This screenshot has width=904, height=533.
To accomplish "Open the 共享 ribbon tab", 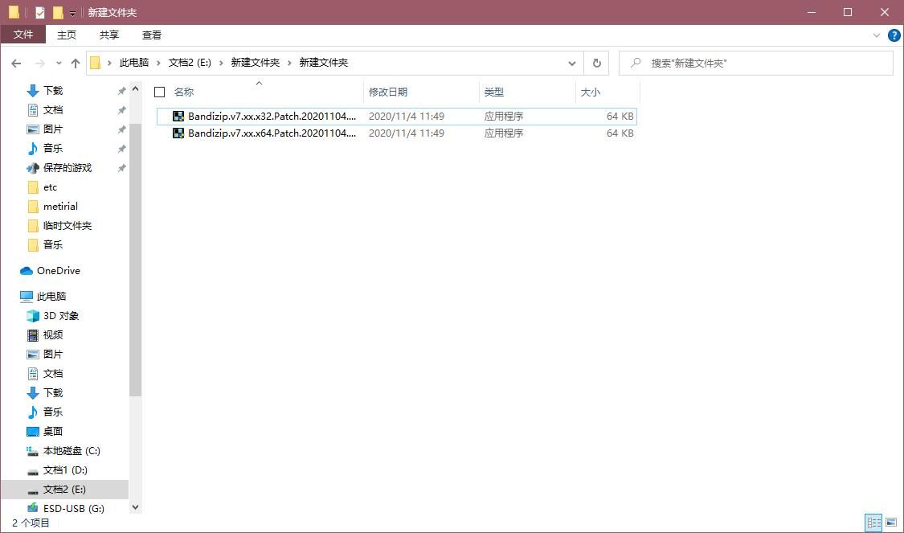I will (x=109, y=35).
